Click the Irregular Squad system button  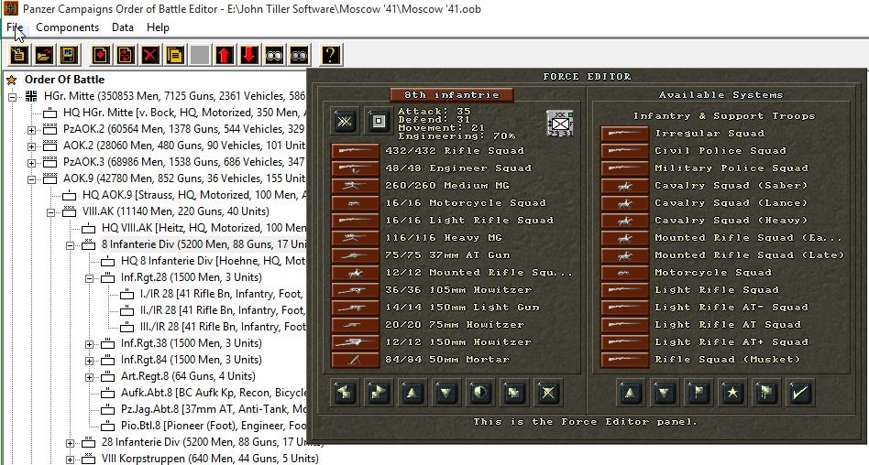click(624, 134)
